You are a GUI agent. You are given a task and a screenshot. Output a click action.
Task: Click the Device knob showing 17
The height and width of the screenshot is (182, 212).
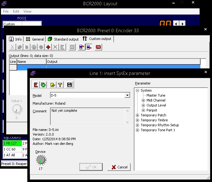click(41, 160)
